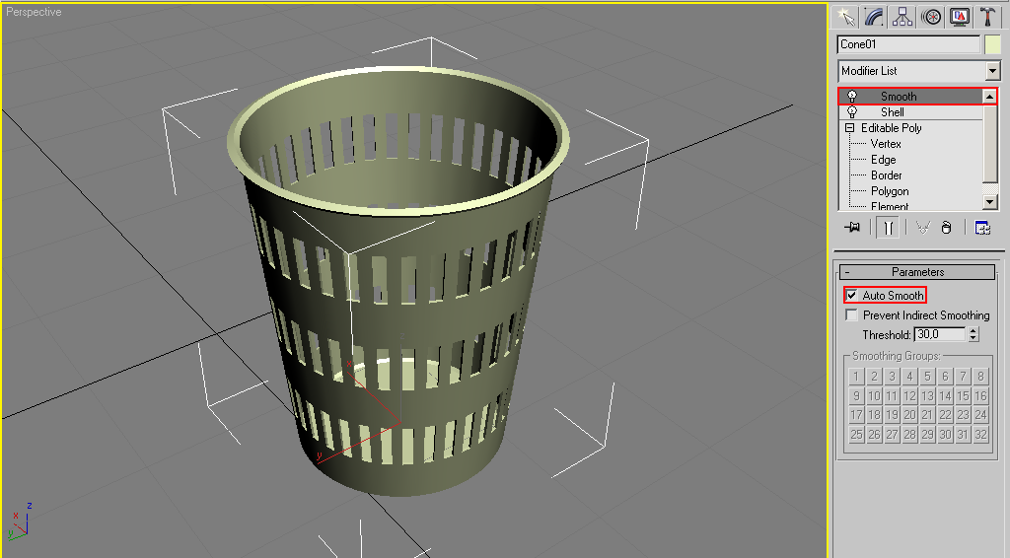Select the Edge sub-object level
The width and height of the screenshot is (1010, 558).
tap(883, 160)
